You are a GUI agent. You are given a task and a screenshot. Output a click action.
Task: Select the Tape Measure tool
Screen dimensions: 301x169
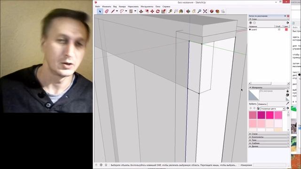coord(170,11)
